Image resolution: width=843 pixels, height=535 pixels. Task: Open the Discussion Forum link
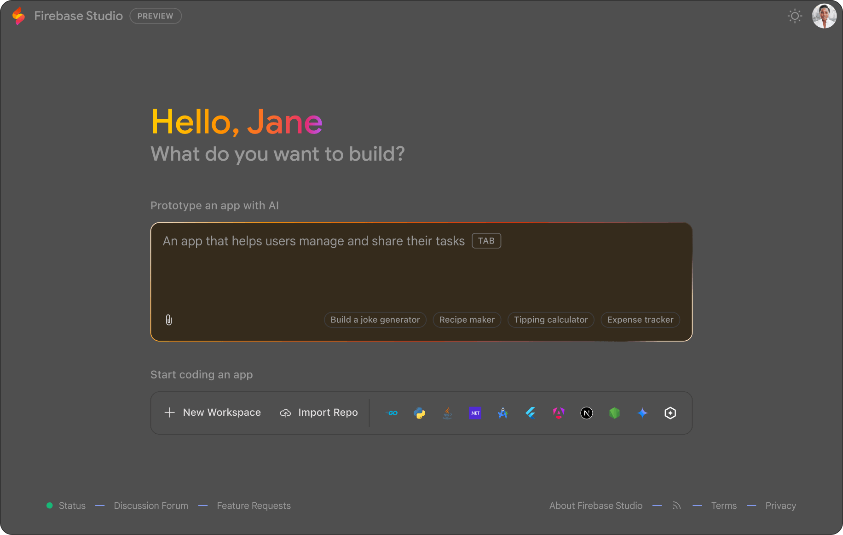[151, 506]
